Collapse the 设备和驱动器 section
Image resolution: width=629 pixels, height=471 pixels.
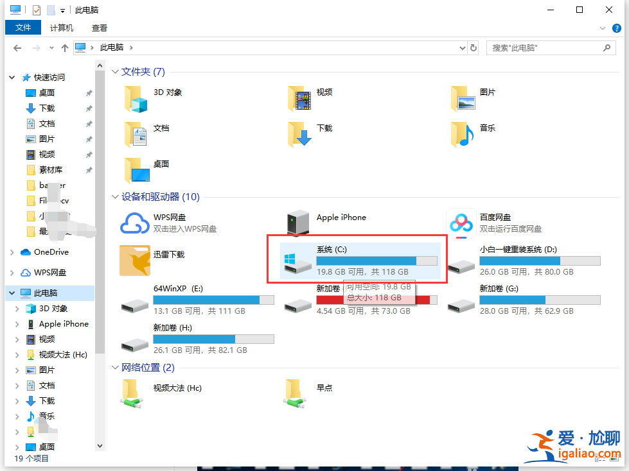click(116, 197)
